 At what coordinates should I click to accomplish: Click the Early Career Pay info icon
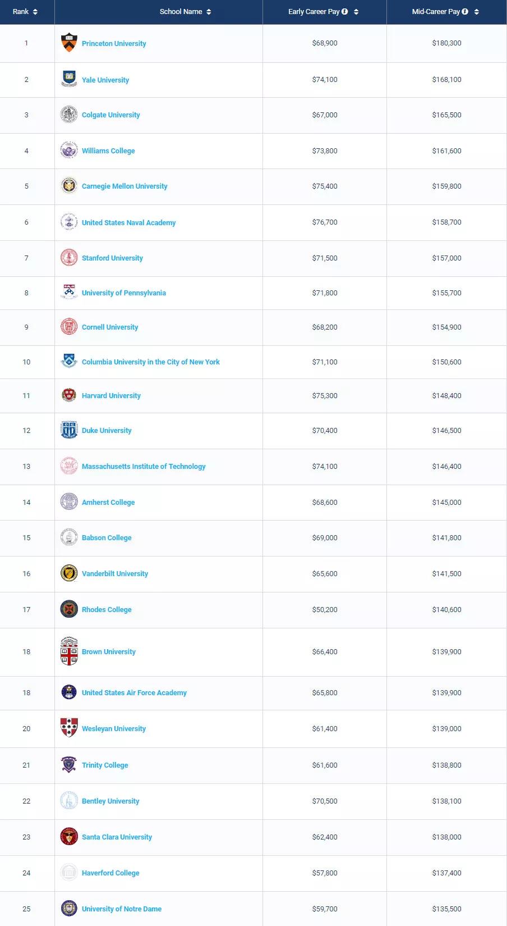tap(345, 11)
